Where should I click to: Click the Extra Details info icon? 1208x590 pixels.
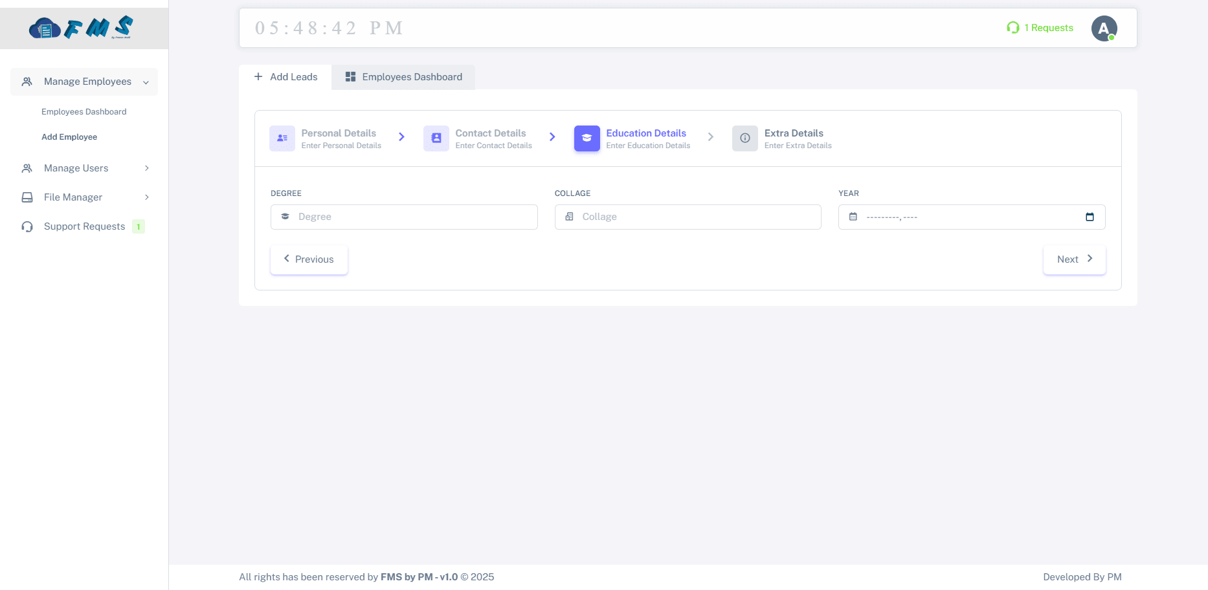click(x=744, y=138)
